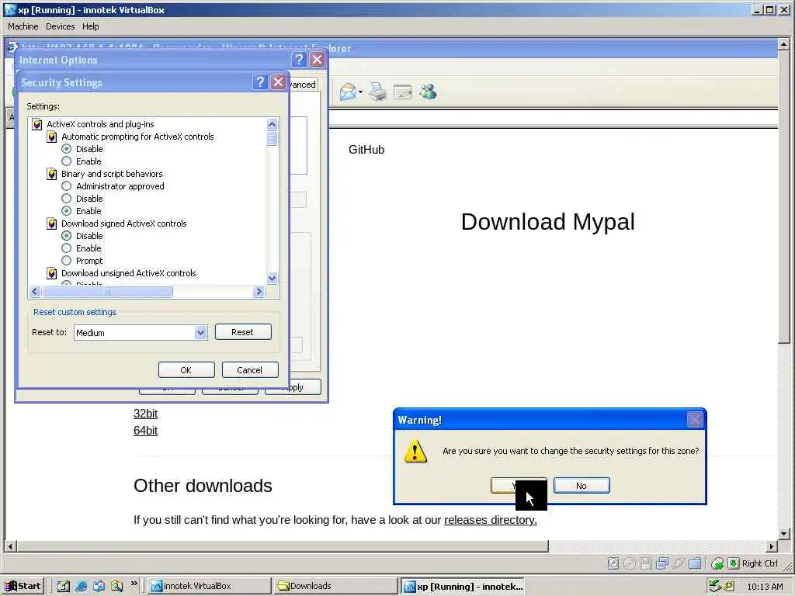Open the releases directory link
The image size is (795, 596).
[x=491, y=520]
